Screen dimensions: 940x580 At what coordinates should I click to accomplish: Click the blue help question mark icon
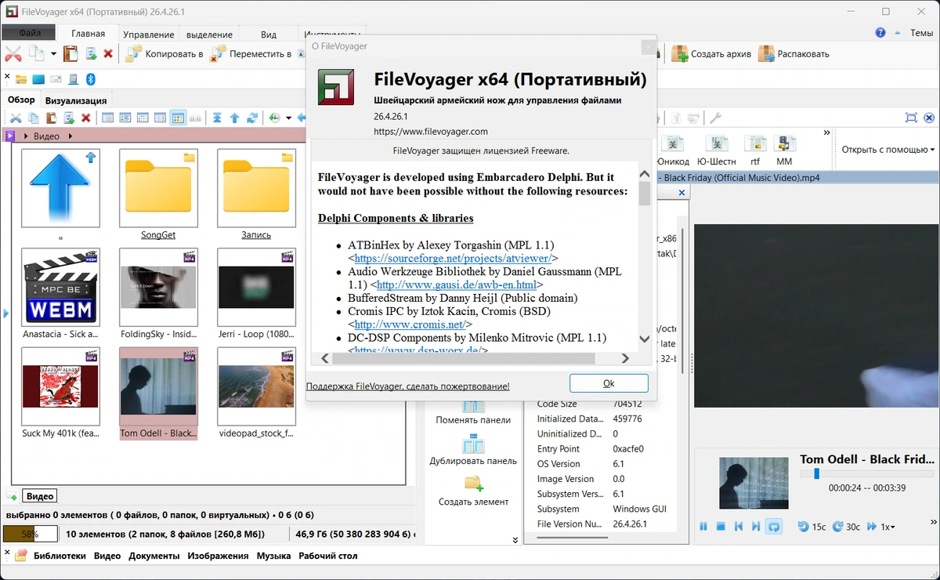coord(880,33)
